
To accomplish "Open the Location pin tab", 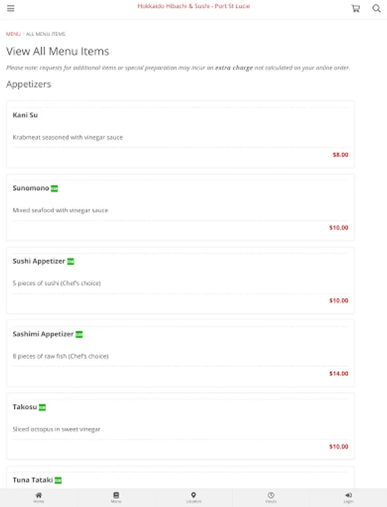I will (193, 497).
